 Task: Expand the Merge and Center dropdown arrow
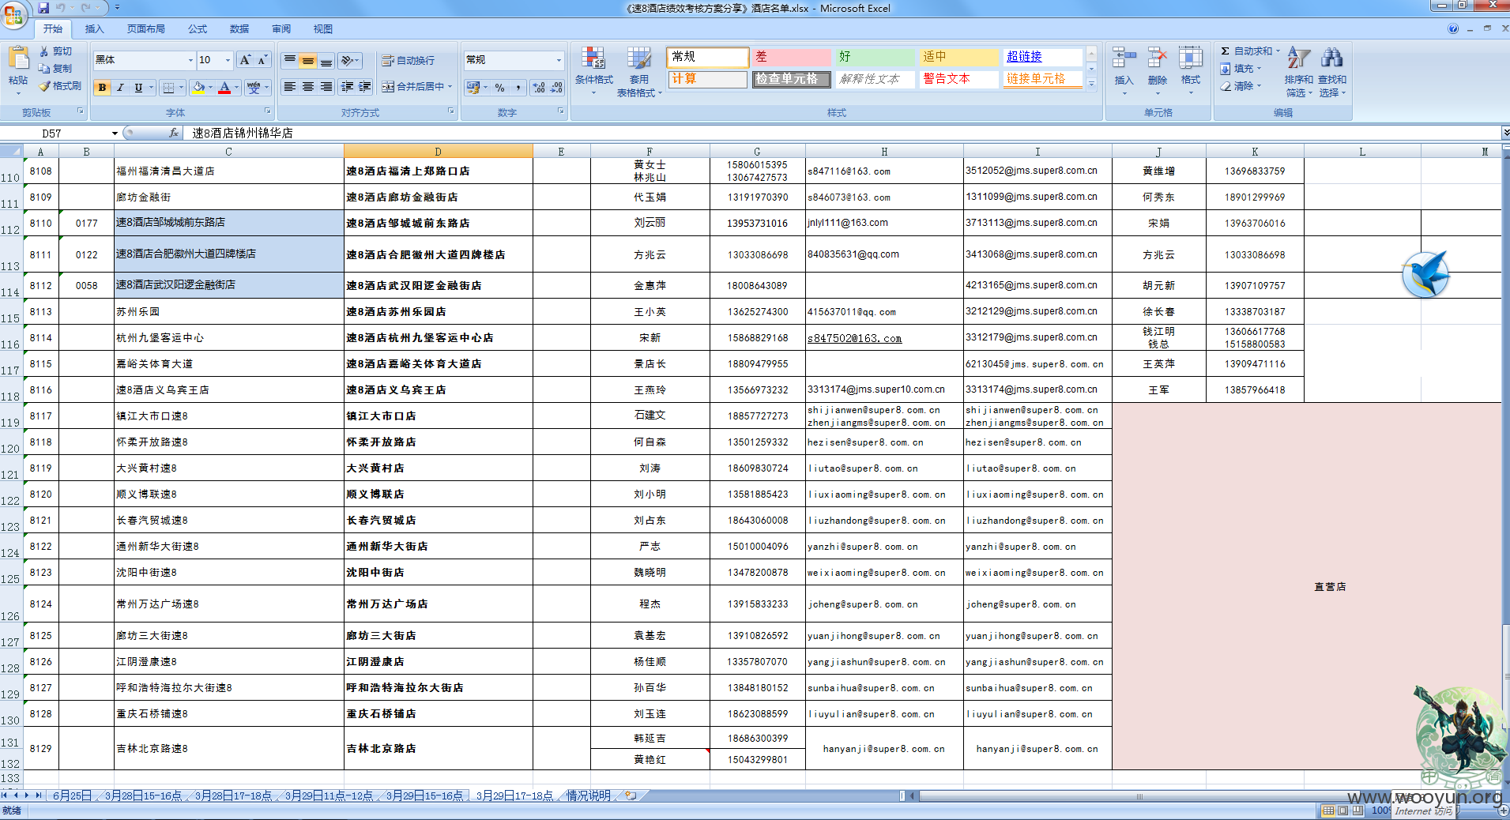[x=450, y=87]
